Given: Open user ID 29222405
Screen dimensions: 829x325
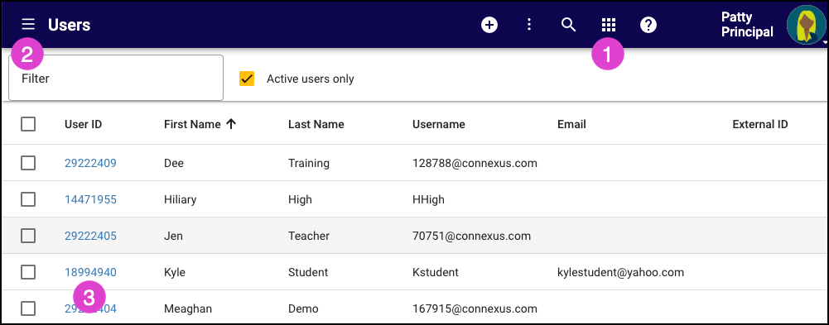Looking at the screenshot, I should (x=90, y=236).
